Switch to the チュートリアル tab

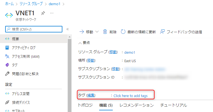(x=174, y=105)
